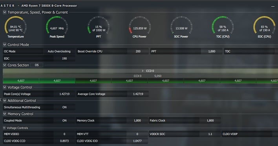Collapse the Control Mode section
This screenshot has width=278, height=146.
coord(5,45)
